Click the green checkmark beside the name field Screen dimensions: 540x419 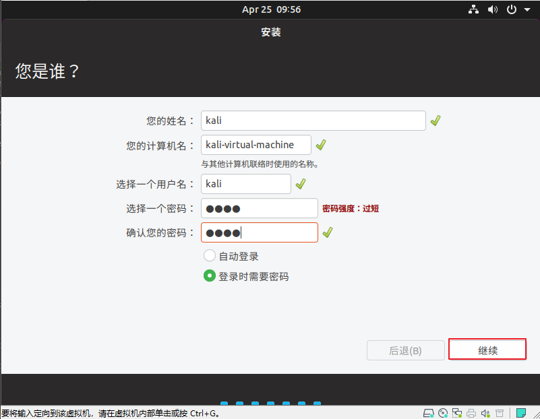(x=436, y=121)
